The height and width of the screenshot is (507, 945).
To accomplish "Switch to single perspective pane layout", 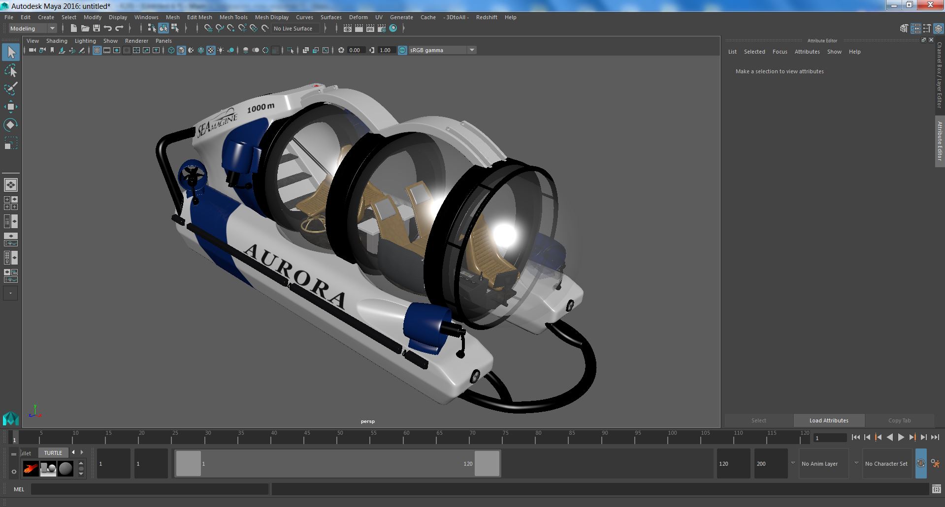I will pos(11,185).
